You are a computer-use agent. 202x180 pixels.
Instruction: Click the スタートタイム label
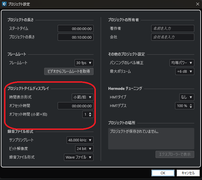(x=19, y=29)
